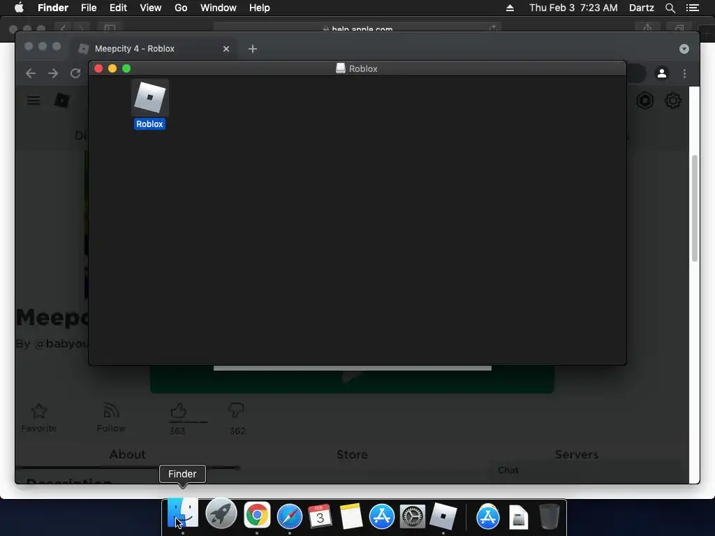Minimize the Roblox Finder window

pos(112,68)
